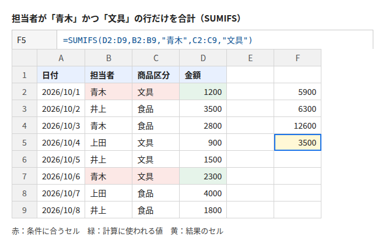
Task: Select the amount cell 3500 in column D
Action: 203,109
